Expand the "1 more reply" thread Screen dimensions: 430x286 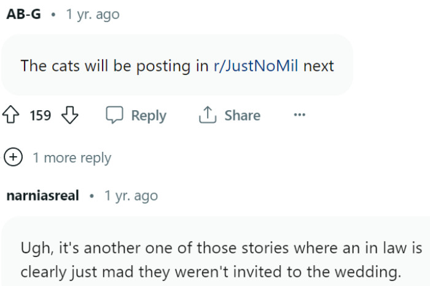point(72,158)
